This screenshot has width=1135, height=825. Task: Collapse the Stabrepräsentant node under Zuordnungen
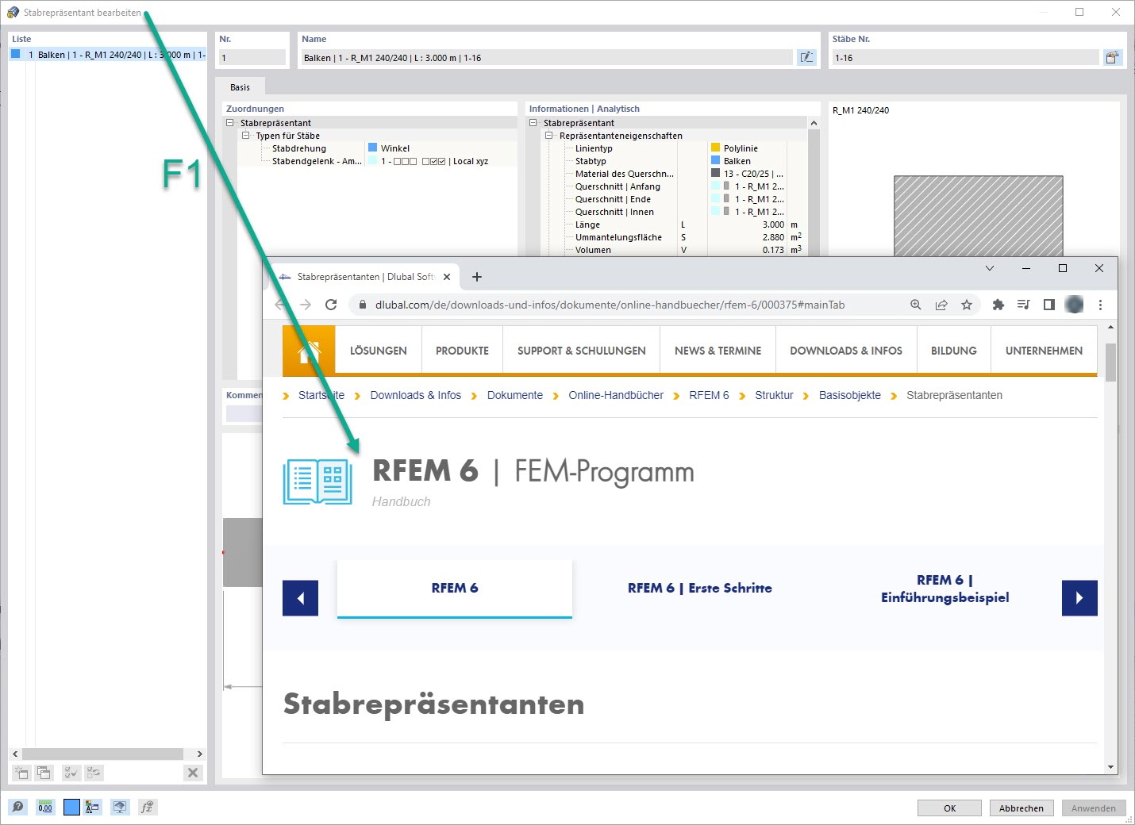coord(230,123)
